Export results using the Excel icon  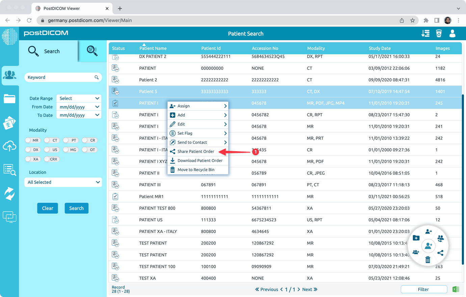pyautogui.click(x=456, y=289)
